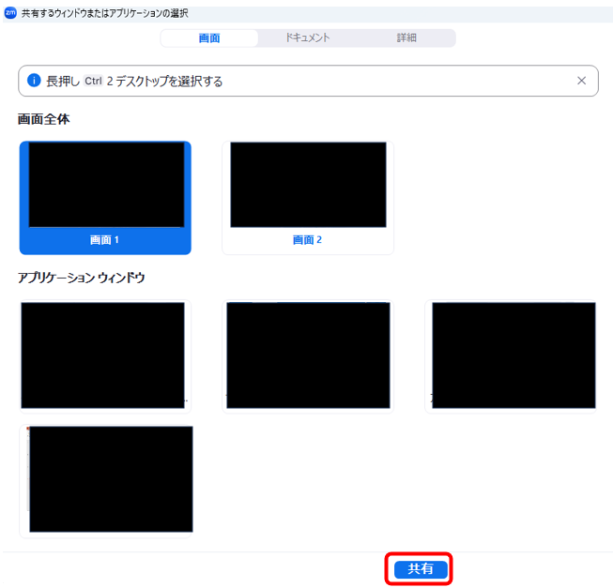Click the アプリケーション ウィンドウ heading
Viewport: 613px width, 588px height.
click(82, 278)
